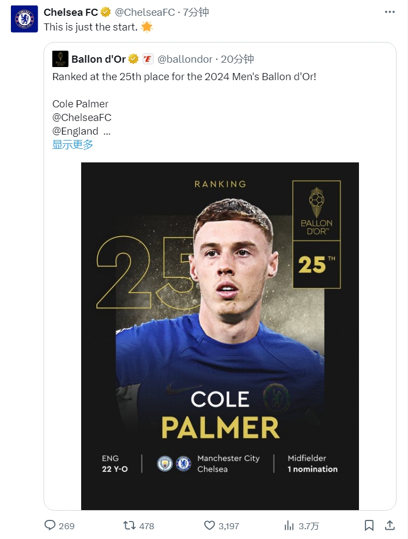Click L'Équipe affiliation badge icon
The image size is (408, 539).
pos(148,59)
